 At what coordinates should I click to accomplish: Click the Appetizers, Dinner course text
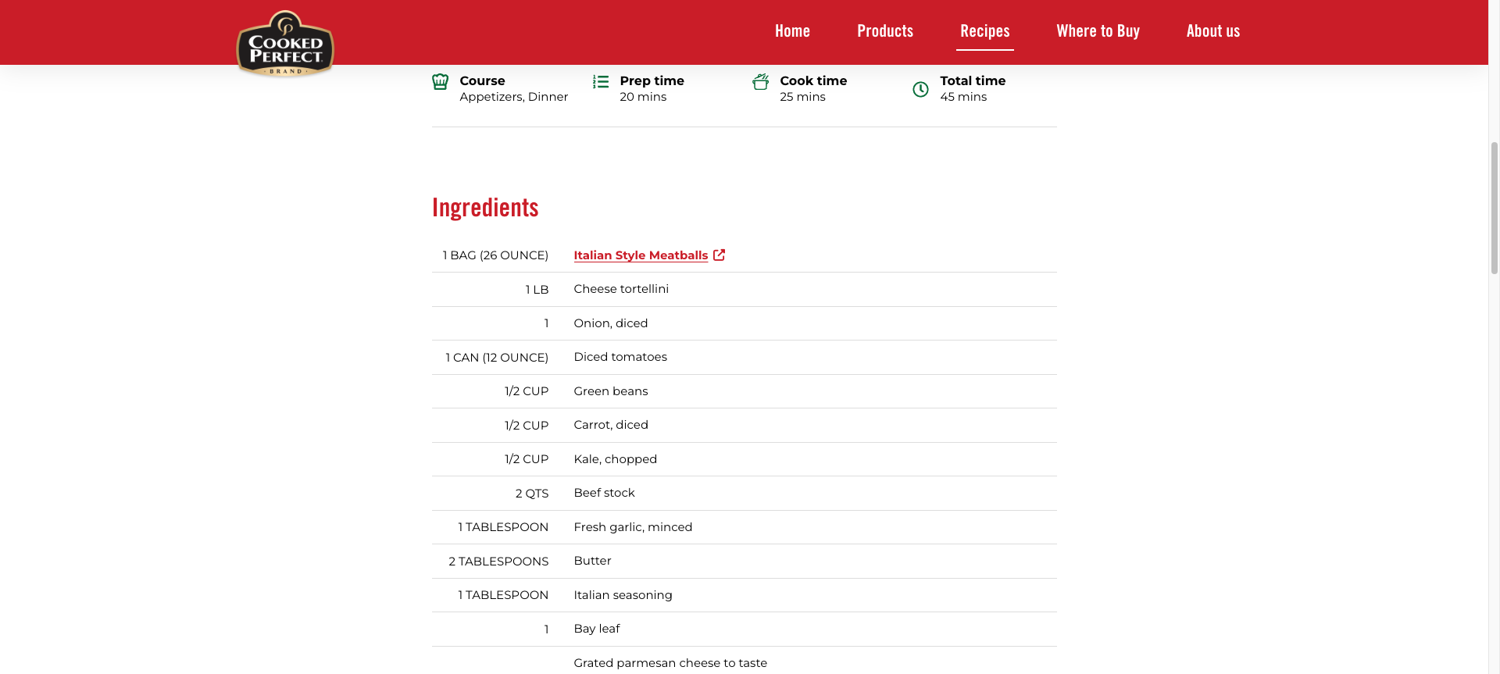pyautogui.click(x=513, y=97)
